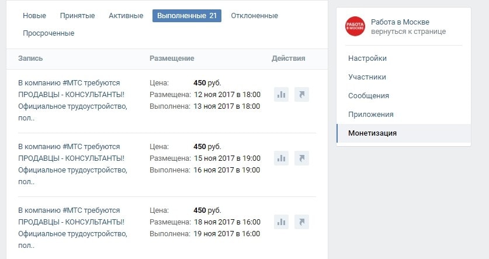This screenshot has width=489, height=259.
Task: Open statistics icon for 12 ноя post
Action: 281,95
